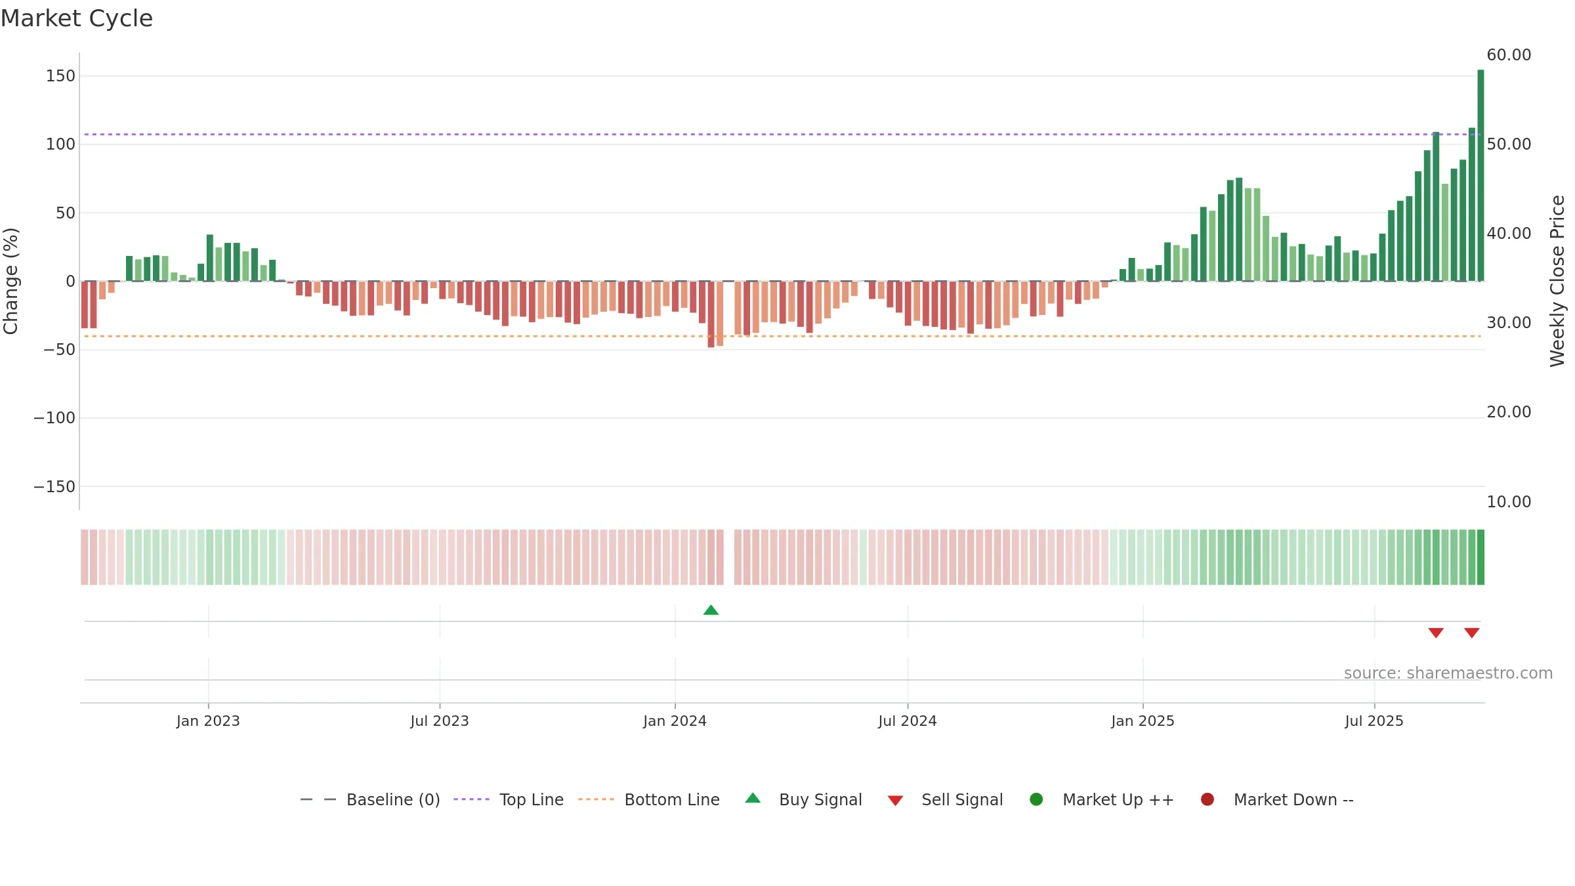
Task: Click the −150 tick on the left axis
Action: click(54, 487)
